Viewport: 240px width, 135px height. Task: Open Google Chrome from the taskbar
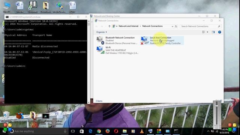tap(99, 131)
